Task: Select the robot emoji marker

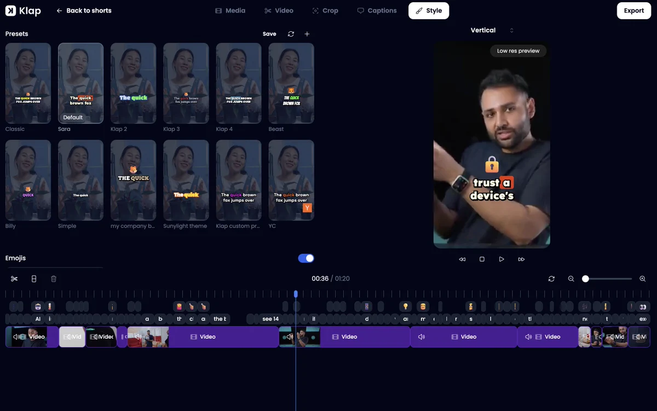Action: tap(38, 306)
